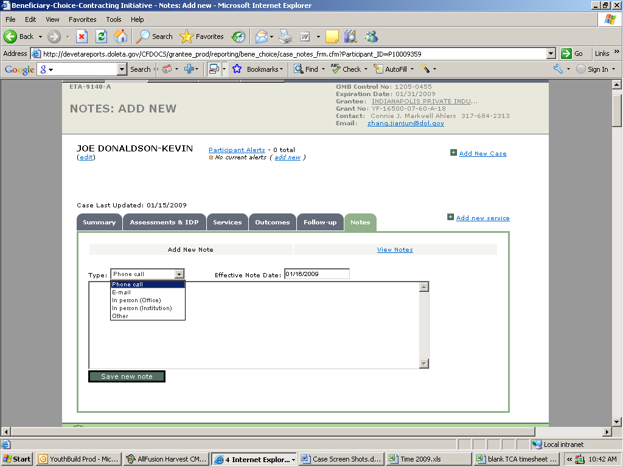The image size is (623, 467).
Task: Click the yellow Discuss note icon
Action: click(332, 36)
